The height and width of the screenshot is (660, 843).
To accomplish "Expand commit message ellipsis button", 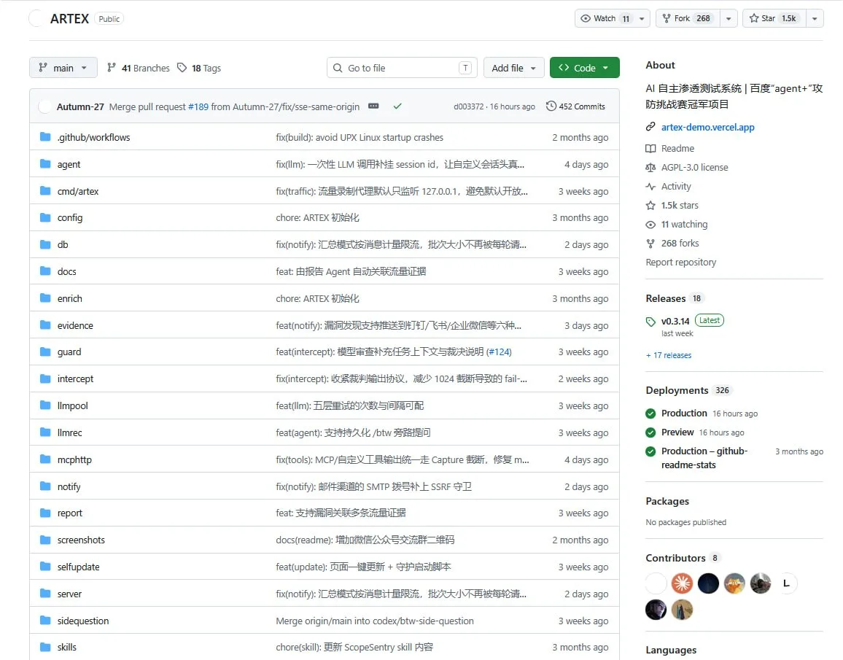I will [373, 106].
